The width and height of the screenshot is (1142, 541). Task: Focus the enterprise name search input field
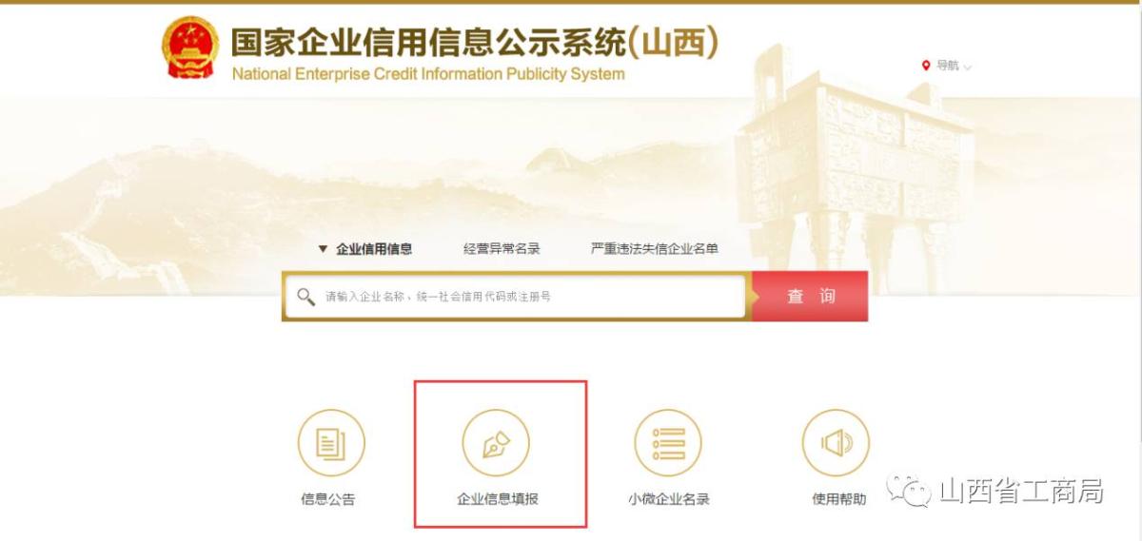pyautogui.click(x=514, y=297)
